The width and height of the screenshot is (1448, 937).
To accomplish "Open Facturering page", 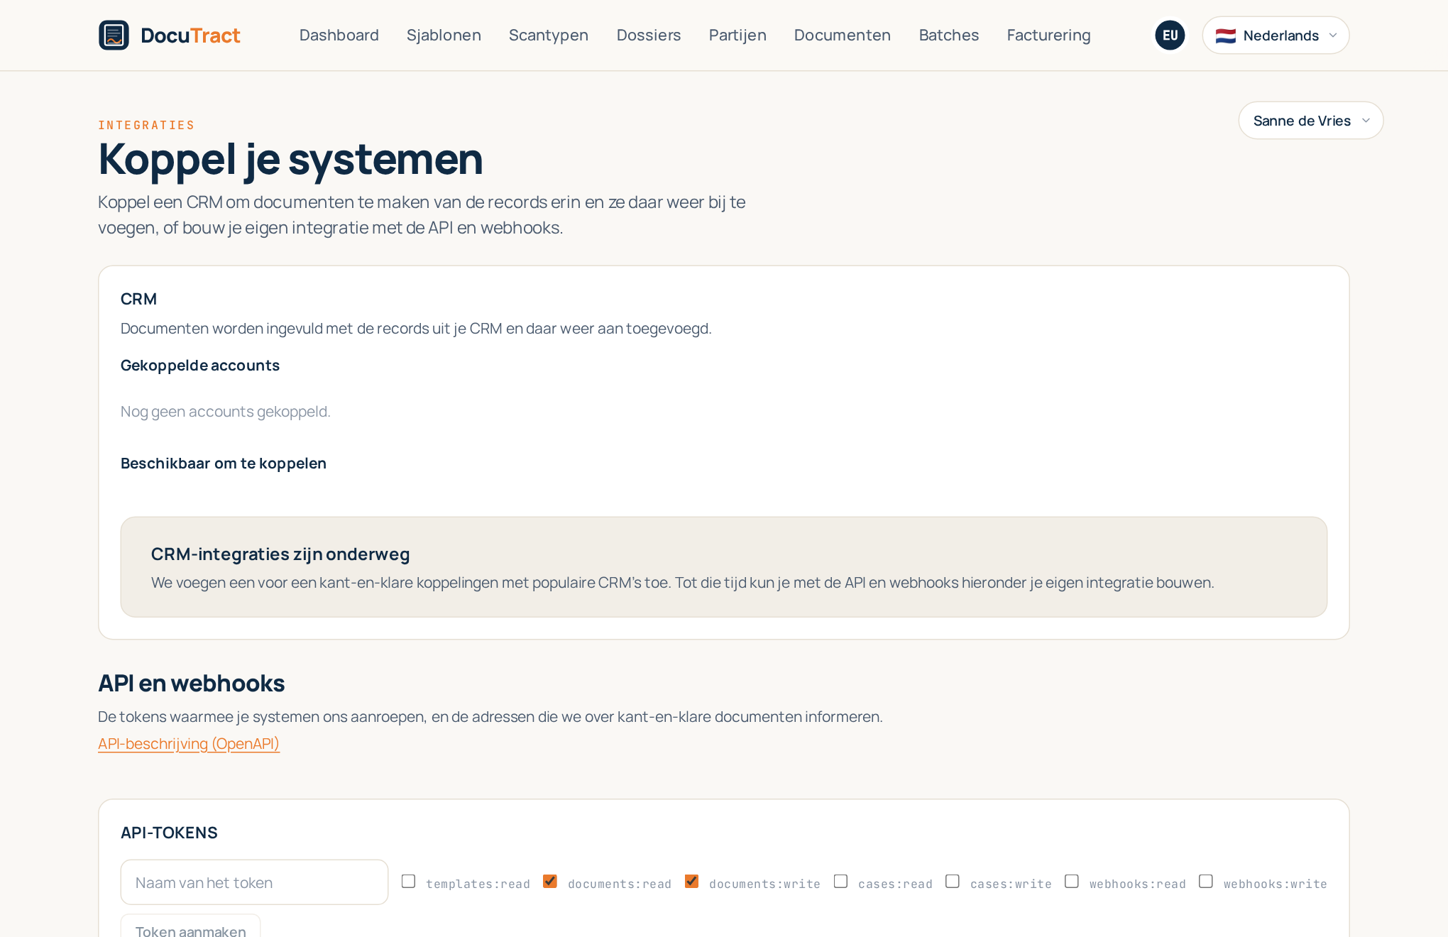I will tap(1048, 35).
